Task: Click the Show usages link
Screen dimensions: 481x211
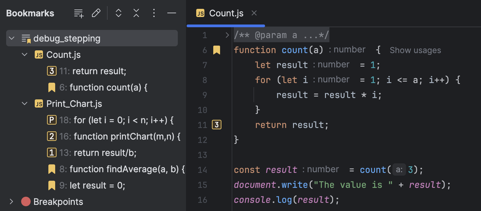Action: [x=415, y=50]
